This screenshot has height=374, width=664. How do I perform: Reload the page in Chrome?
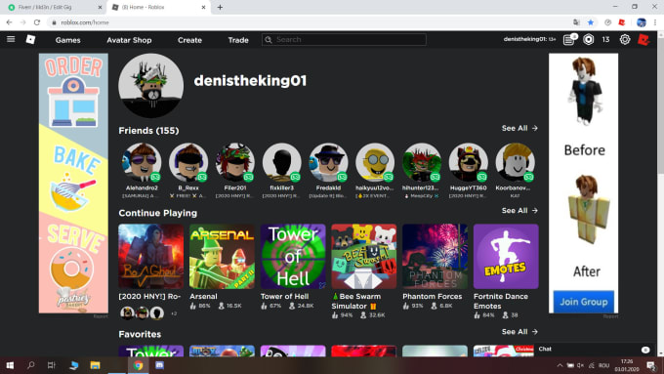[37, 22]
